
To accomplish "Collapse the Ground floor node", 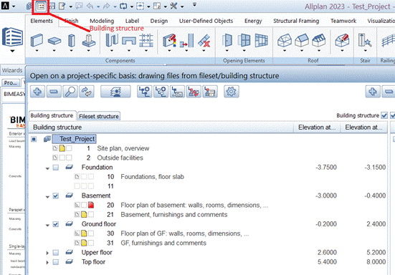I will 47,225.
